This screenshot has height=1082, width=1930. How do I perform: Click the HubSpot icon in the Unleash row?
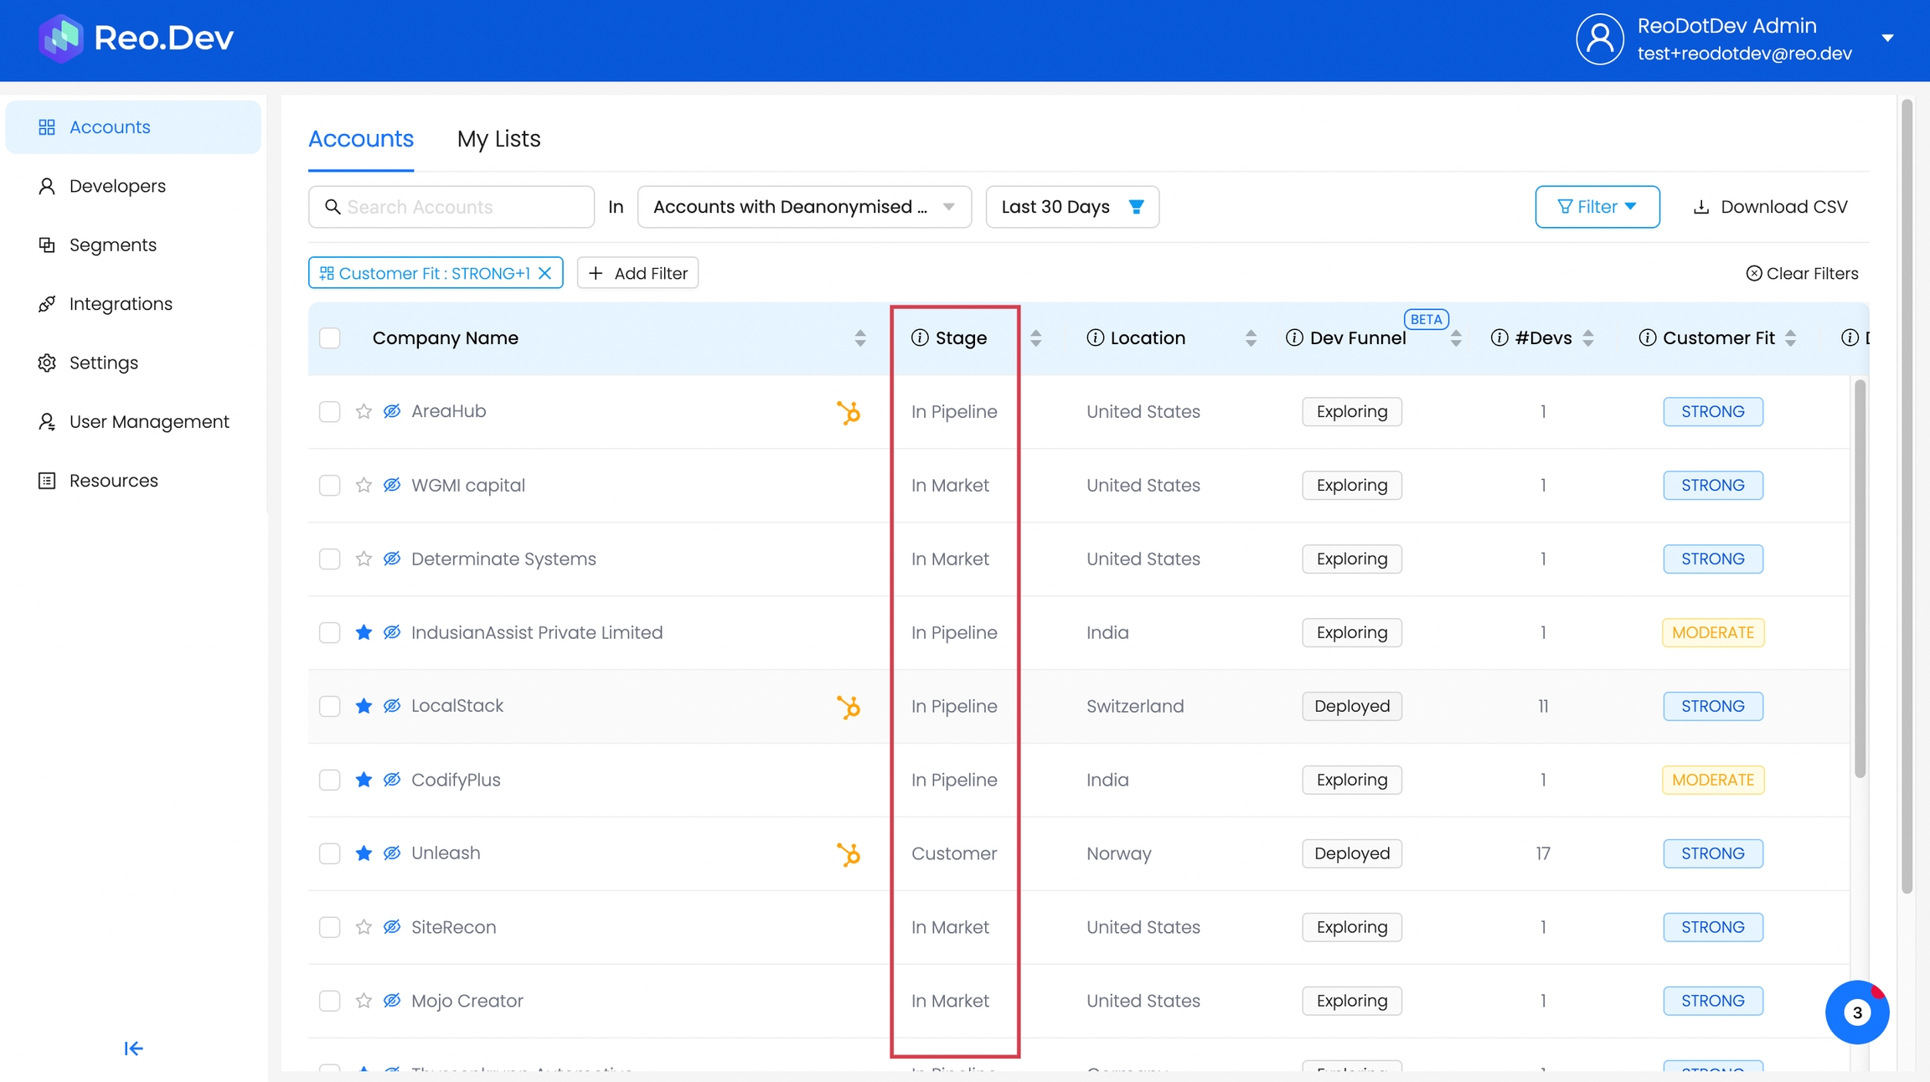pyautogui.click(x=848, y=854)
